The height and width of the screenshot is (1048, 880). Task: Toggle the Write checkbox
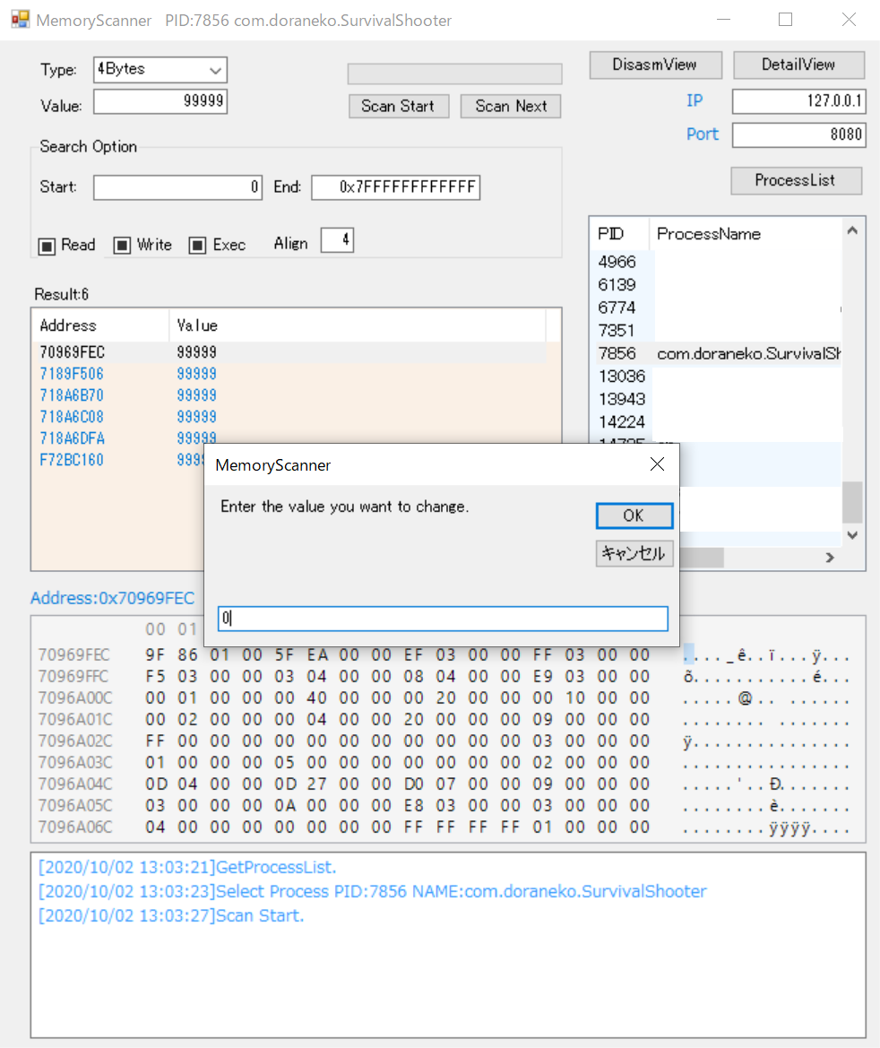[x=122, y=246]
